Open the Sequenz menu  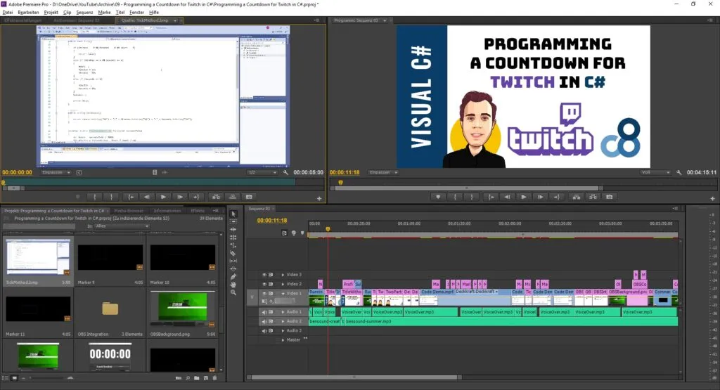84,13
